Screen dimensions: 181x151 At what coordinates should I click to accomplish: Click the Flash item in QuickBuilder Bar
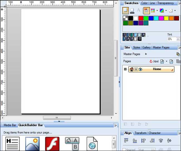click(52, 144)
